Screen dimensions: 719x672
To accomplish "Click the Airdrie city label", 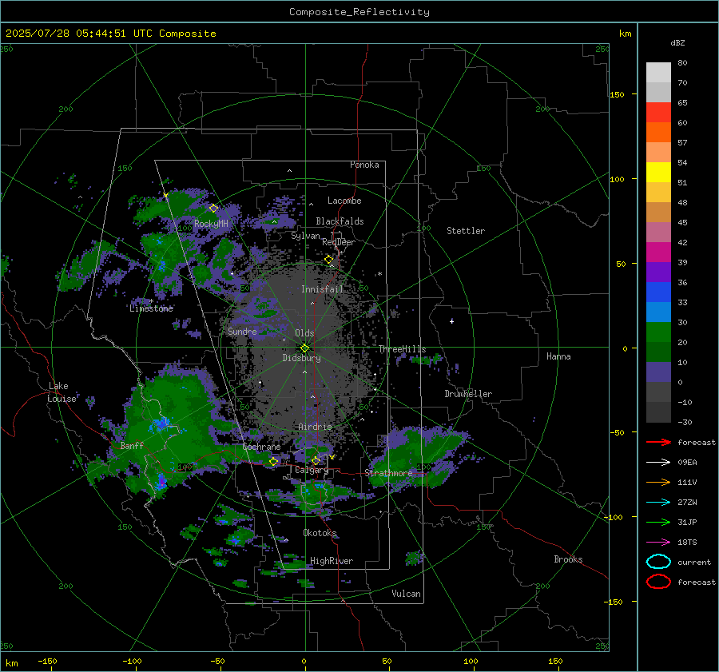I will [x=315, y=427].
